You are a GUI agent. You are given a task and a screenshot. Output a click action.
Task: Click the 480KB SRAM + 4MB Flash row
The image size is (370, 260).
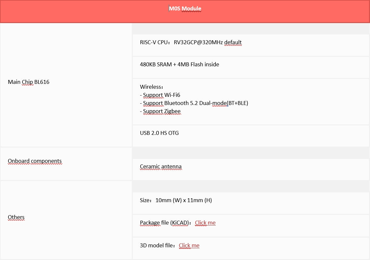(x=179, y=64)
